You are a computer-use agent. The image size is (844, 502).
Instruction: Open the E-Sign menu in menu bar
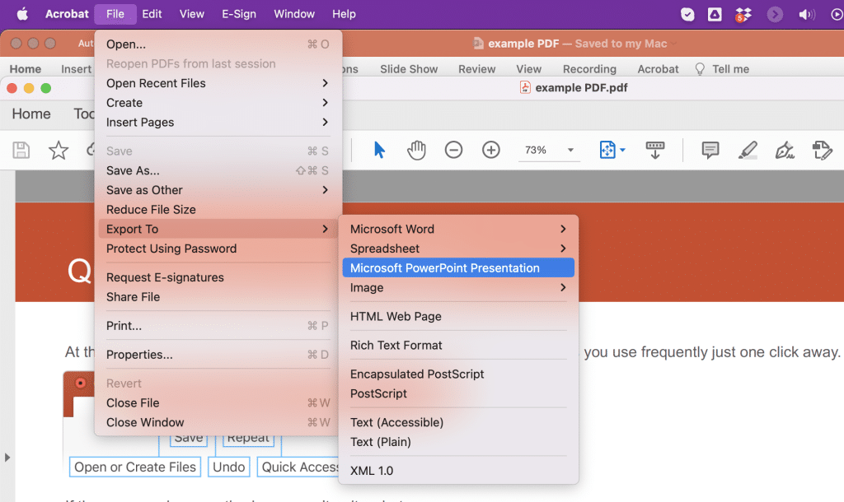[239, 14]
